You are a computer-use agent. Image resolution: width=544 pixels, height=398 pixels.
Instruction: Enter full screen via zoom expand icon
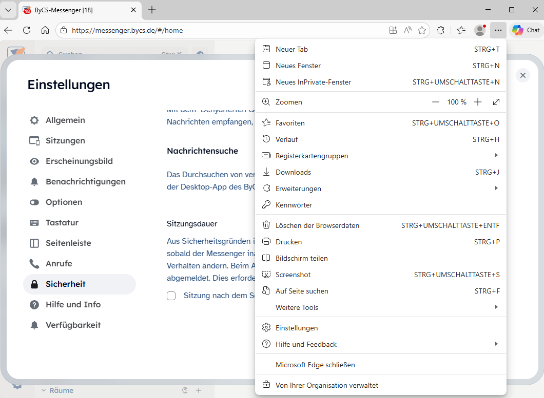pos(496,102)
